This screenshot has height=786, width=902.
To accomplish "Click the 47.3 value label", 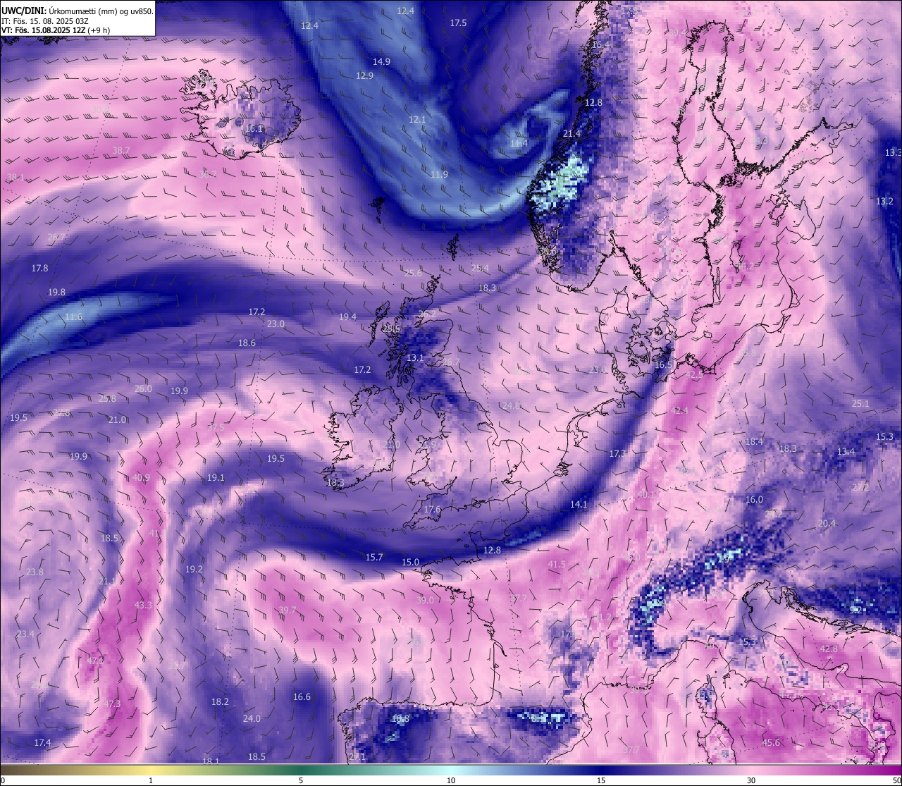I will tap(112, 704).
